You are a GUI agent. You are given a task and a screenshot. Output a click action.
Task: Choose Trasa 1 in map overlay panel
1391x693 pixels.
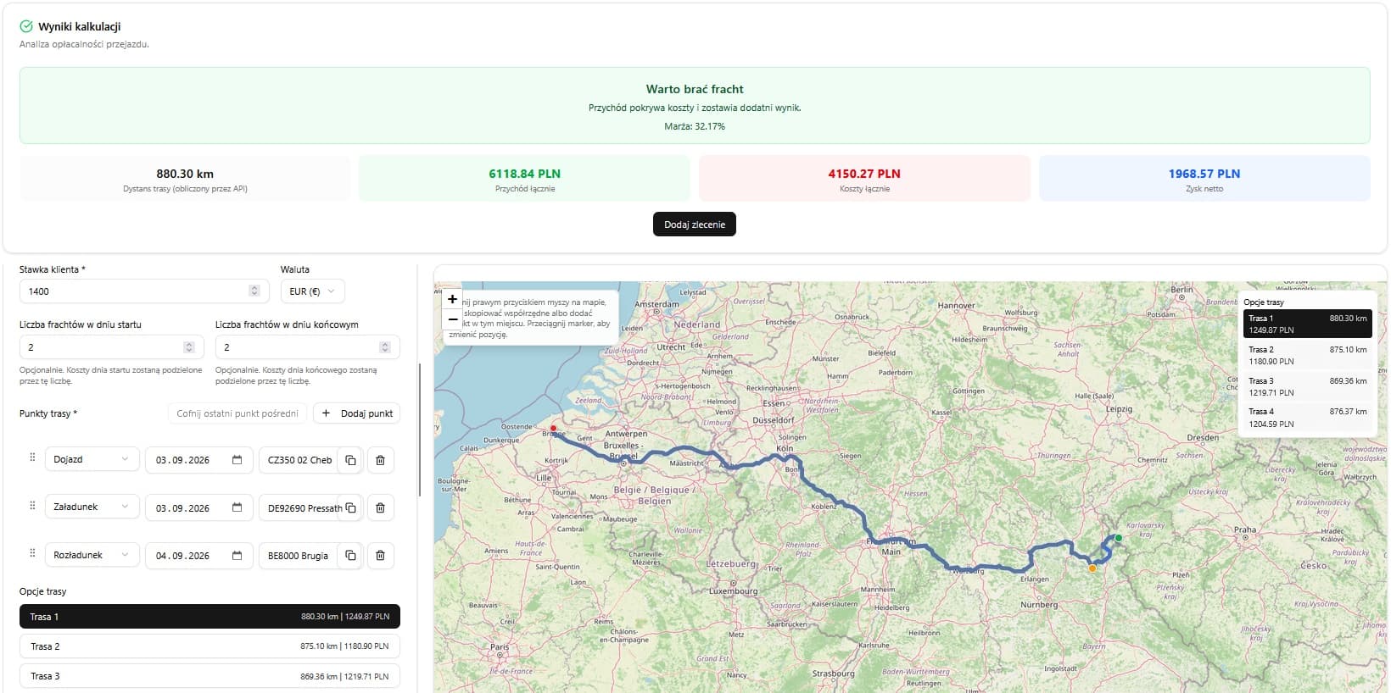click(1307, 324)
